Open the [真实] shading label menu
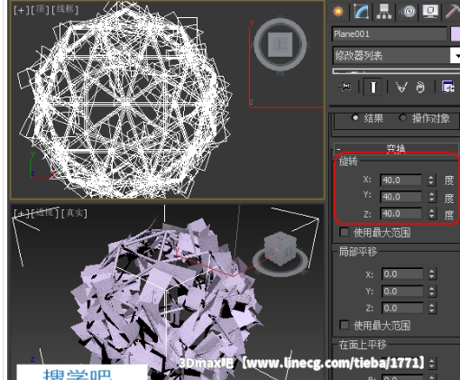 coord(74,213)
